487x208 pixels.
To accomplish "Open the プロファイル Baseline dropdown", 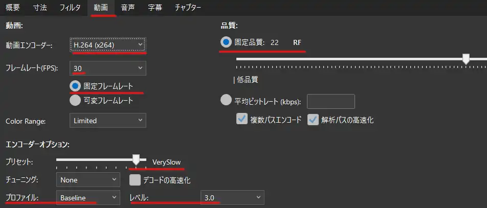I will click(x=87, y=197).
